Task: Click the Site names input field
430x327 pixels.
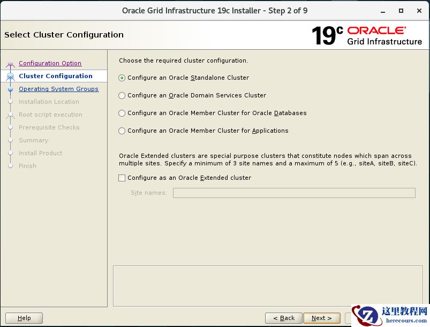Action: point(294,193)
